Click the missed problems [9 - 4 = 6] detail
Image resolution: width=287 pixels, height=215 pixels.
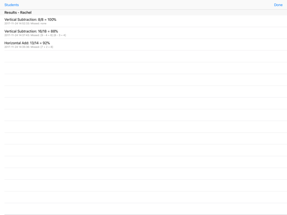click(46, 35)
